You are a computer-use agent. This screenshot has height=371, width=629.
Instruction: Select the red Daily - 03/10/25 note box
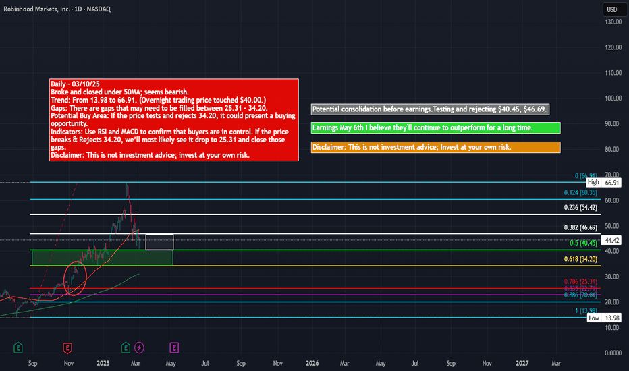[x=173, y=119]
